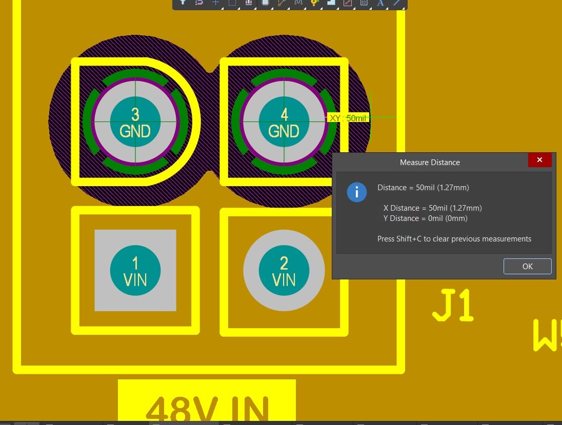The width and height of the screenshot is (562, 425).
Task: Select square pad 1 VIN
Action: pyautogui.click(x=135, y=270)
